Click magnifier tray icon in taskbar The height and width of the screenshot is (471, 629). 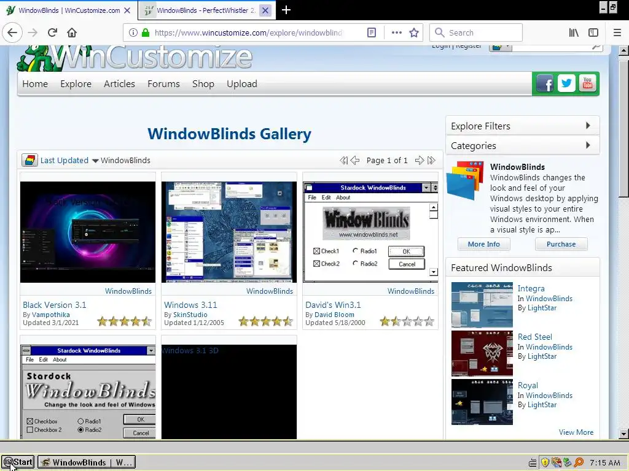tap(579, 462)
